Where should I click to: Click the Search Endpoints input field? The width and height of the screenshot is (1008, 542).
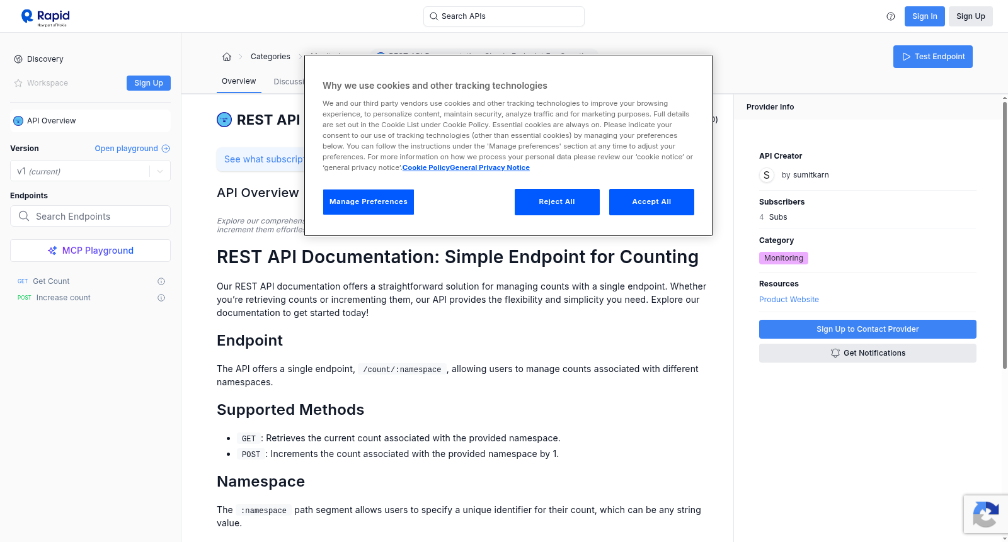pyautogui.click(x=90, y=216)
